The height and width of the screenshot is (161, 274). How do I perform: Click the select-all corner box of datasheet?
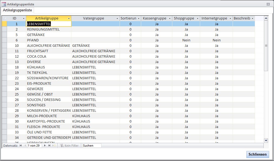(4, 18)
